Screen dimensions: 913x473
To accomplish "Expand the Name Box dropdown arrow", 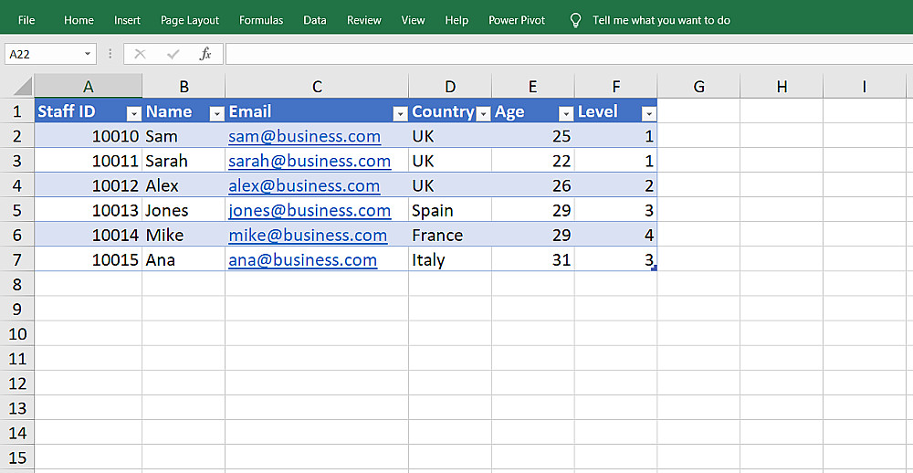I will pos(88,54).
